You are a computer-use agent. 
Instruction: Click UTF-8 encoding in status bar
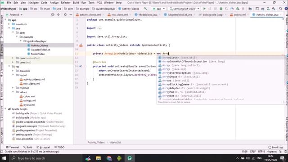coord(261,152)
